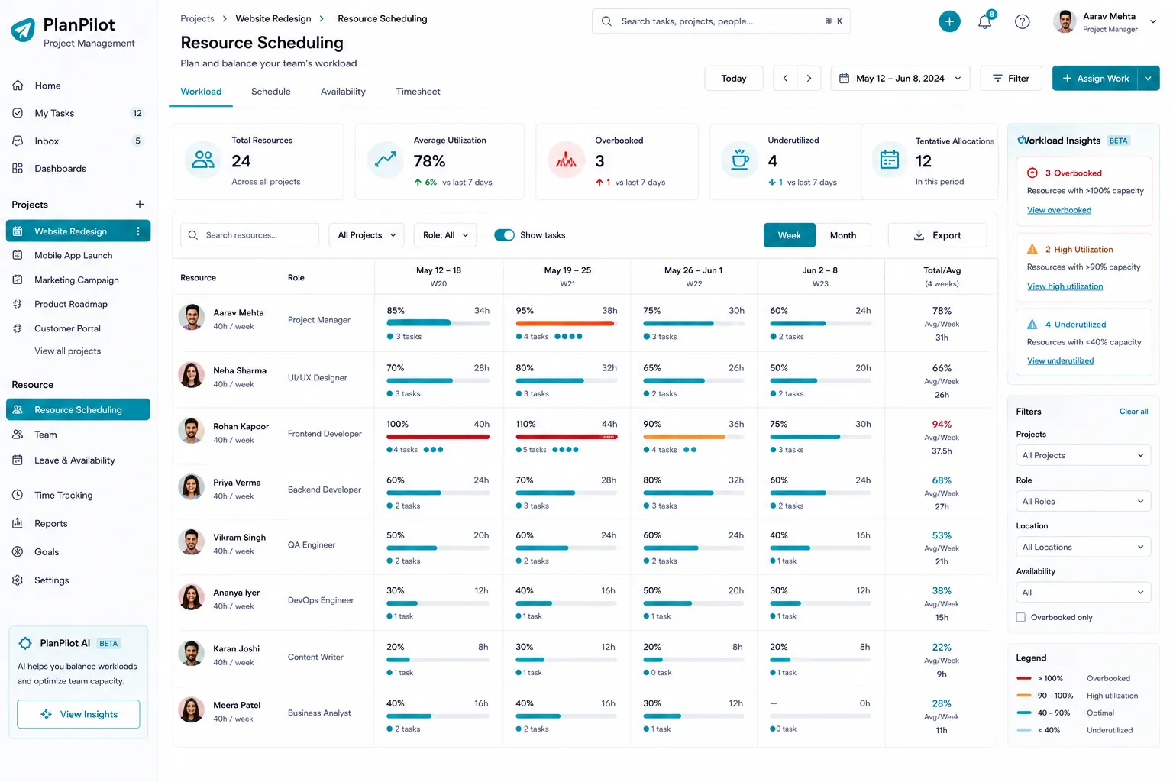Click the blue plus create button in the header

point(949,21)
